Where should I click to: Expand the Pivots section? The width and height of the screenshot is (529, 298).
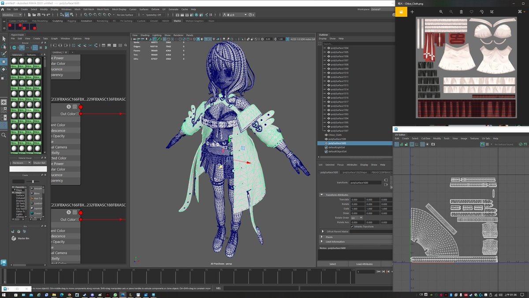pos(330,237)
